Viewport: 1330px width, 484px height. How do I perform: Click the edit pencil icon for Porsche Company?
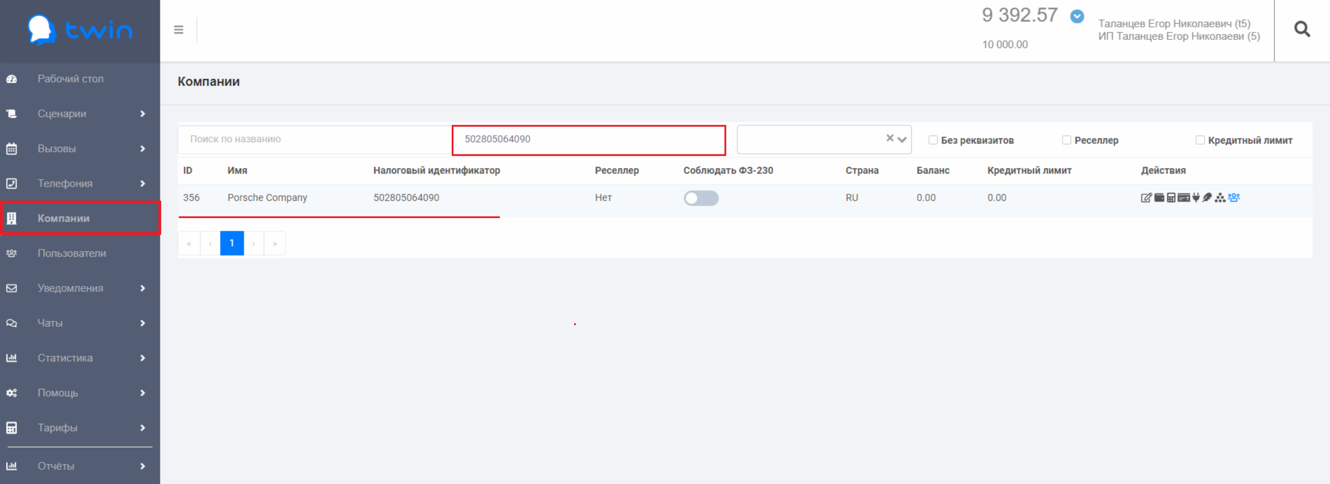point(1146,198)
